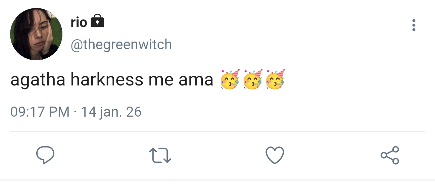Click the middle party face emoji
Viewport: 435px width, 186px height.
(x=252, y=79)
